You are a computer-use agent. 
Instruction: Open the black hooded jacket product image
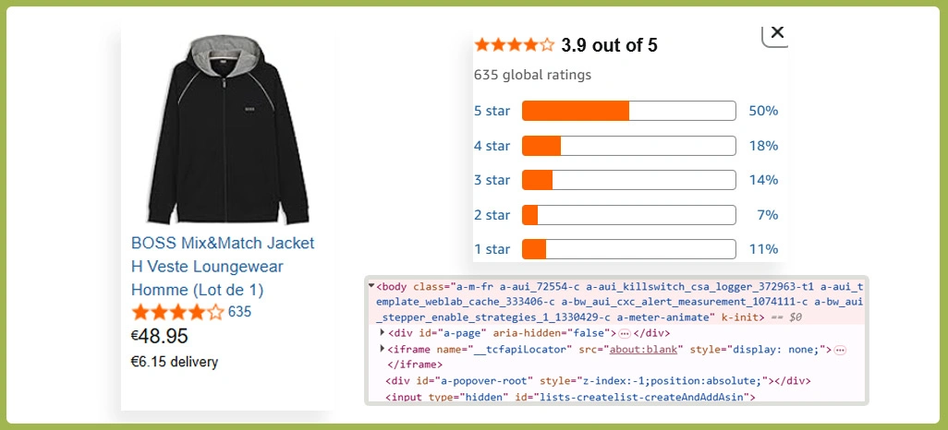click(227, 130)
